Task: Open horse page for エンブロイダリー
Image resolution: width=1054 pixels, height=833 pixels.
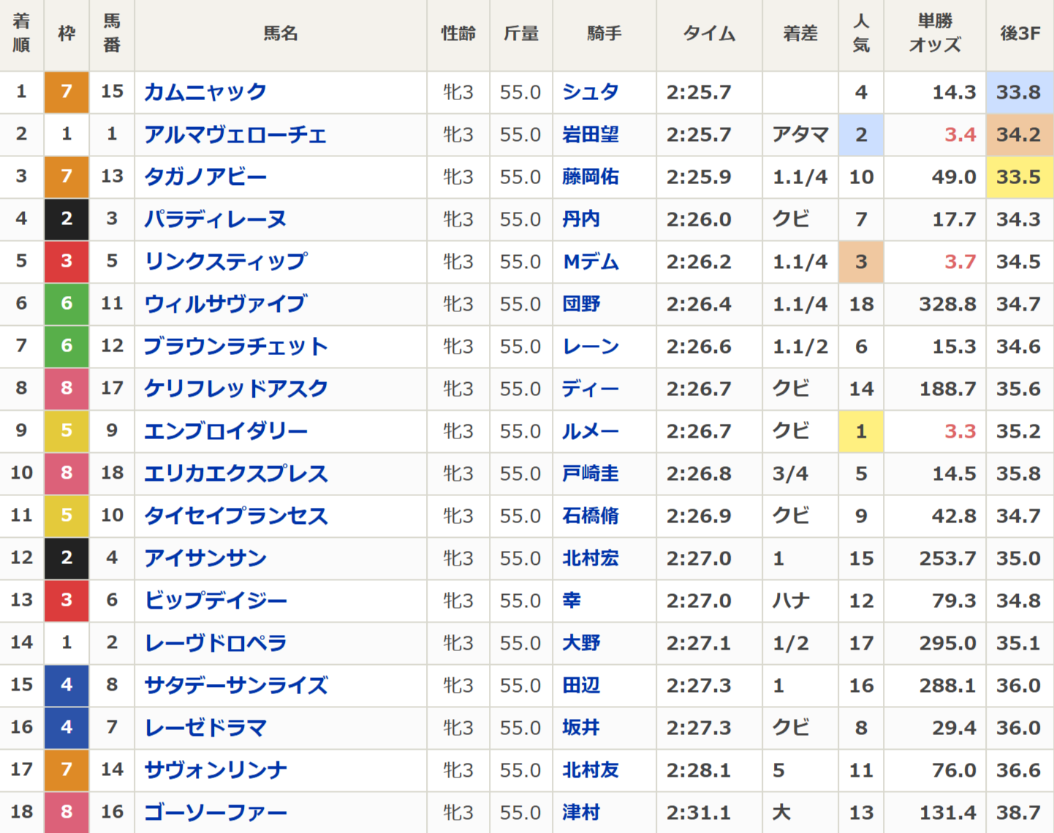Action: (226, 431)
